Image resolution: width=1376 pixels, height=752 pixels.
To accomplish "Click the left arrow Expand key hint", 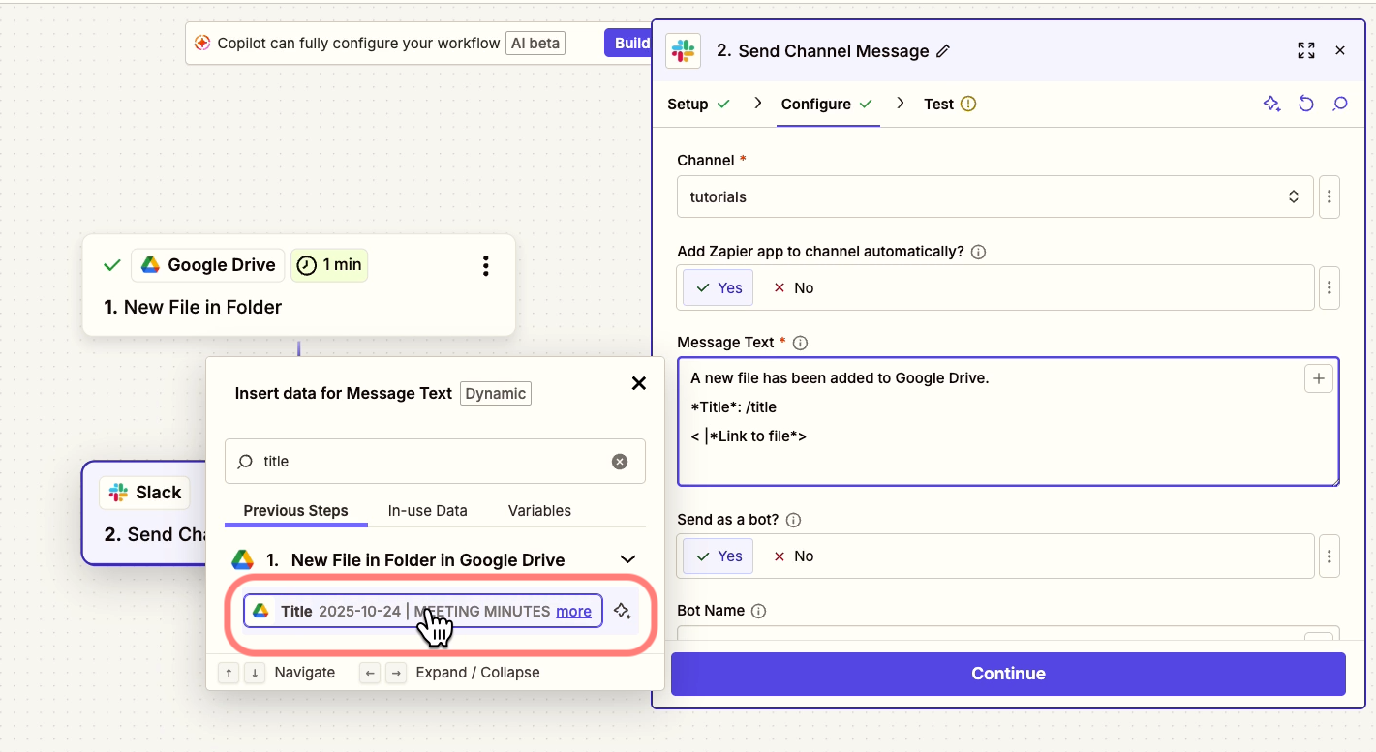I will 369,673.
